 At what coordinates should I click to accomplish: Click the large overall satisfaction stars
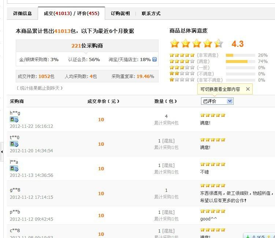click(x=196, y=44)
